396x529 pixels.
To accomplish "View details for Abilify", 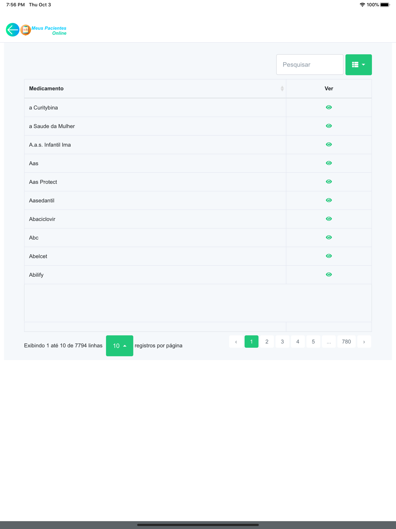I will (329, 274).
